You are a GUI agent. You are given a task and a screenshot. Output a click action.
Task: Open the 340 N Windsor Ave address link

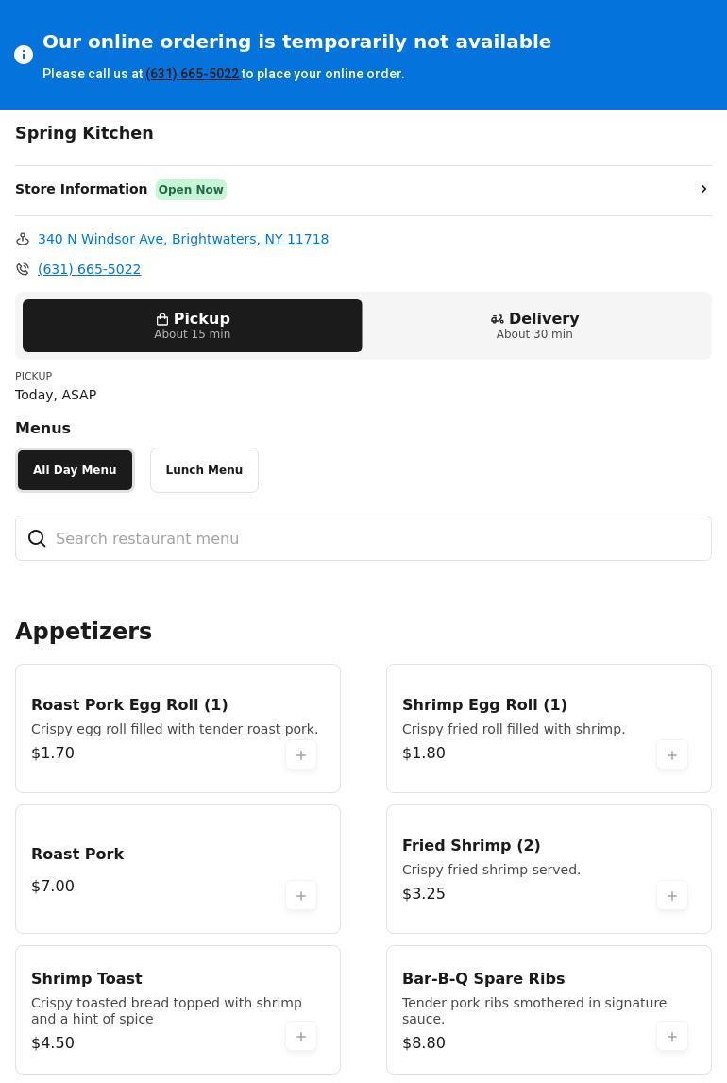pyautogui.click(x=183, y=239)
